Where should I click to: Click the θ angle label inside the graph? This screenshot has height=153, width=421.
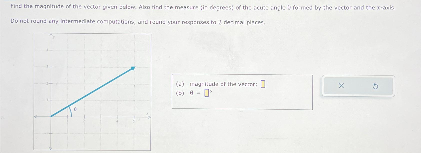click(75, 109)
